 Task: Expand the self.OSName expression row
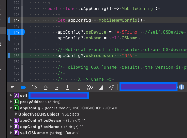pyautogui.click(x=11, y=133)
